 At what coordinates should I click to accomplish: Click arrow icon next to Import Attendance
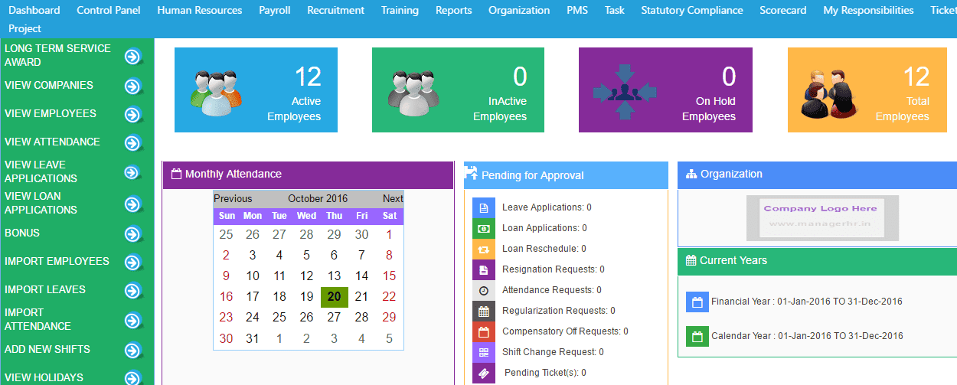pyautogui.click(x=133, y=321)
